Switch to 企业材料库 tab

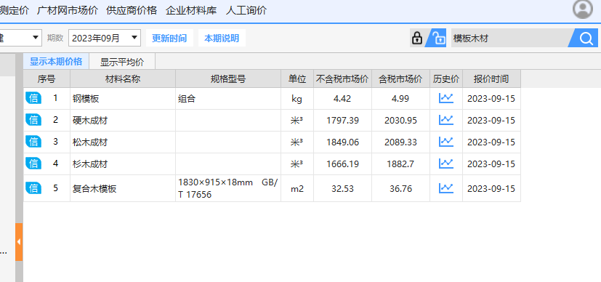click(191, 10)
